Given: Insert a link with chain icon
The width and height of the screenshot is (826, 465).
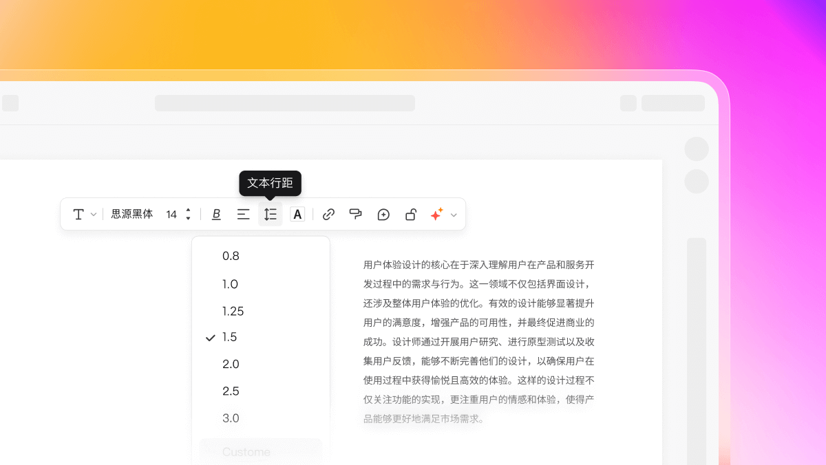Looking at the screenshot, I should point(328,215).
